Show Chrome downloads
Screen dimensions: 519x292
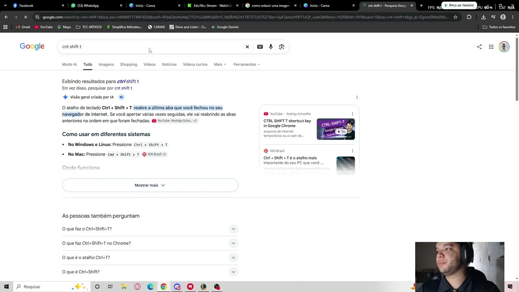483,17
